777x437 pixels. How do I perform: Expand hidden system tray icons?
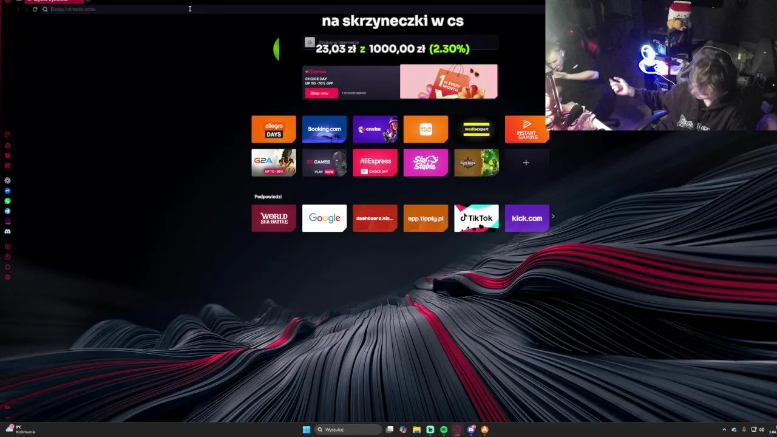(x=724, y=430)
